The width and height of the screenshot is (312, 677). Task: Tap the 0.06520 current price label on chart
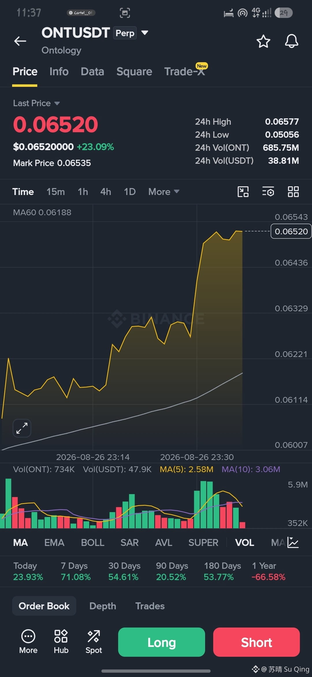(291, 231)
